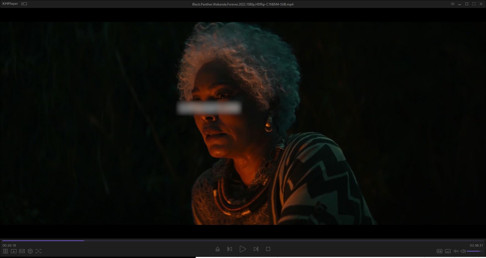Viewport: 486px width, 258px height.
Task: Open the audio waveform equalizer icon
Action: 456,251
